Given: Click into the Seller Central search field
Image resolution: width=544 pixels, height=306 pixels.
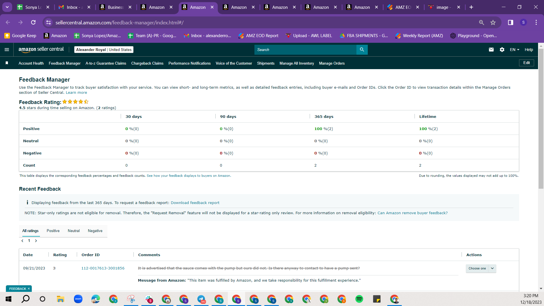Looking at the screenshot, I should pos(305,50).
